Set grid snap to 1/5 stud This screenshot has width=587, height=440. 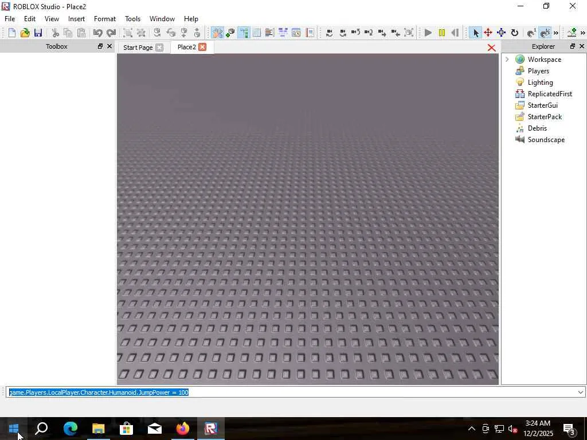tap(546, 33)
